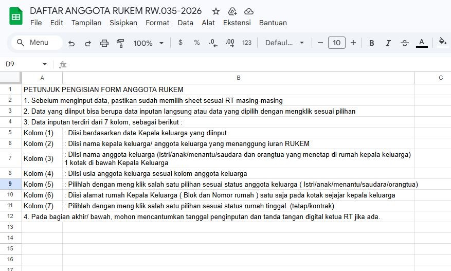Open the Google Sheets home icon
The image size is (451, 271).
click(x=16, y=16)
